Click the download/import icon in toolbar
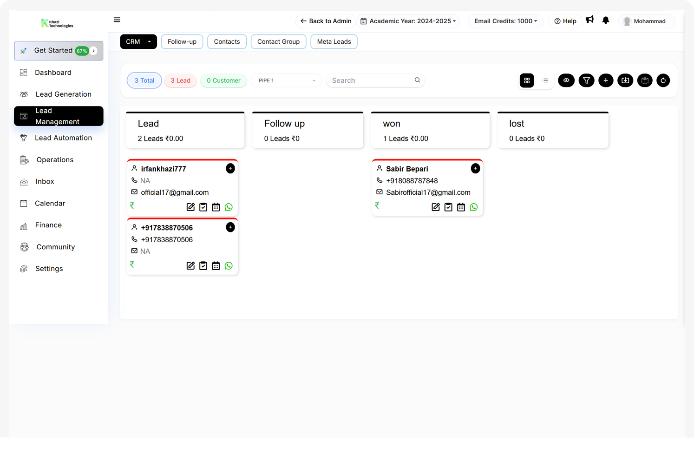Viewport: 694px width, 457px height. coord(625,80)
